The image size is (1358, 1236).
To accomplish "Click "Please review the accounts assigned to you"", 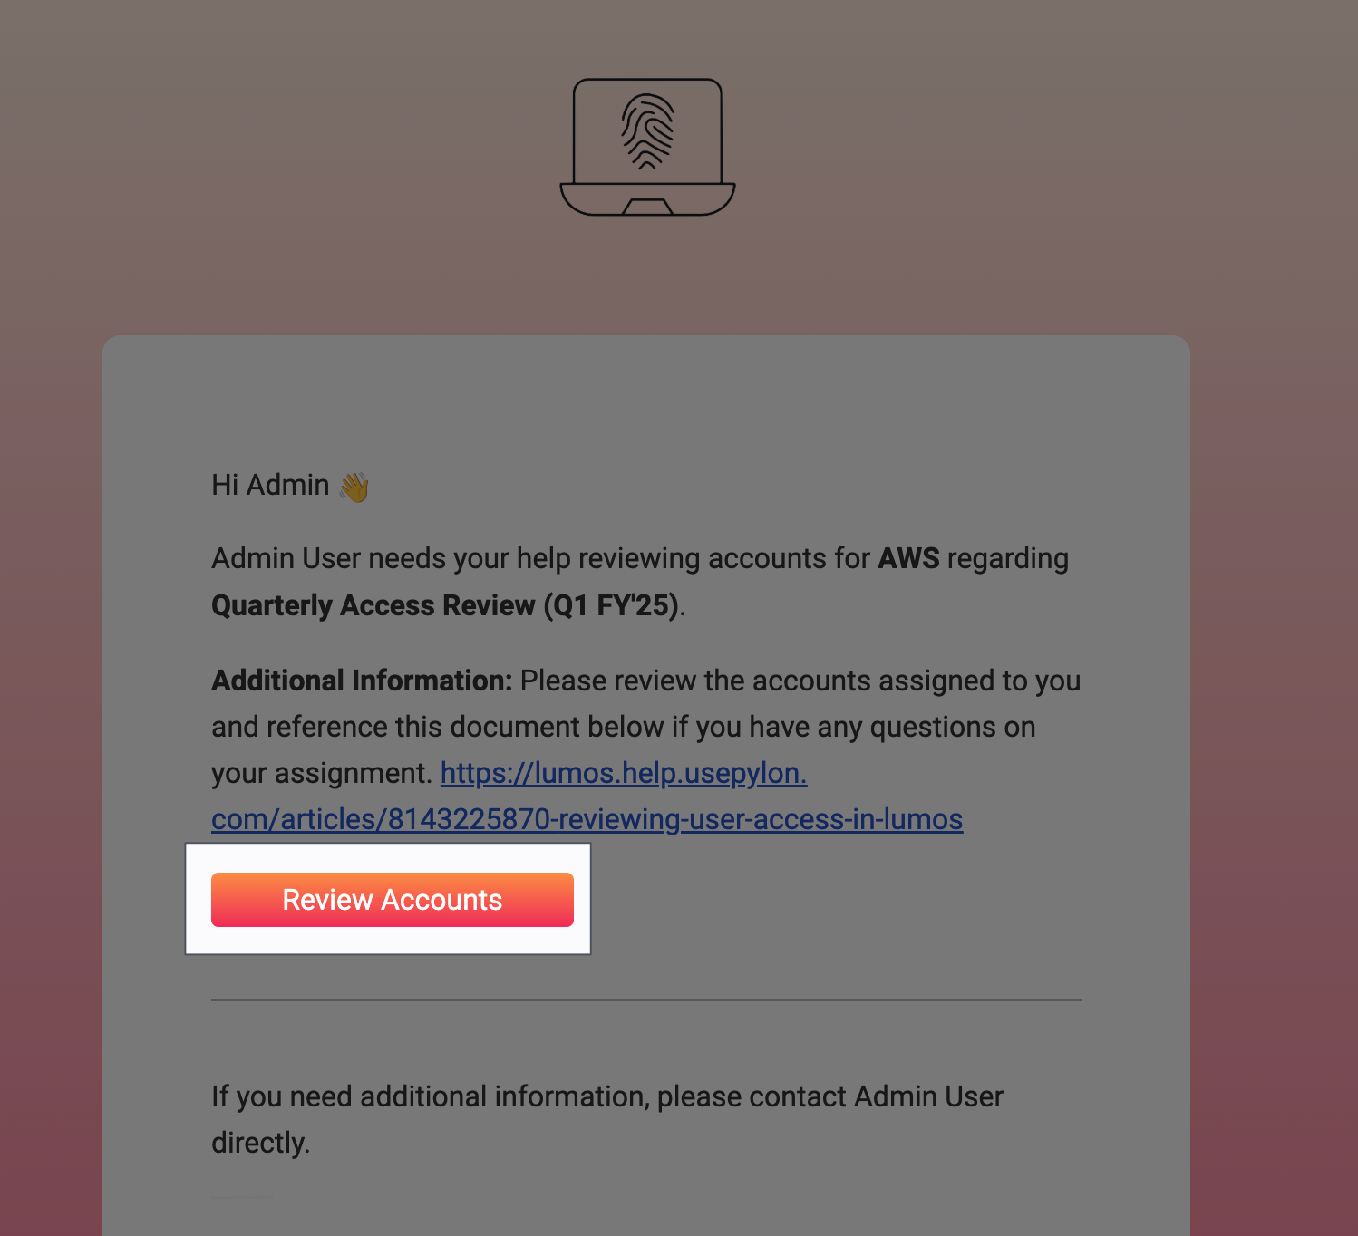I will 800,681.
